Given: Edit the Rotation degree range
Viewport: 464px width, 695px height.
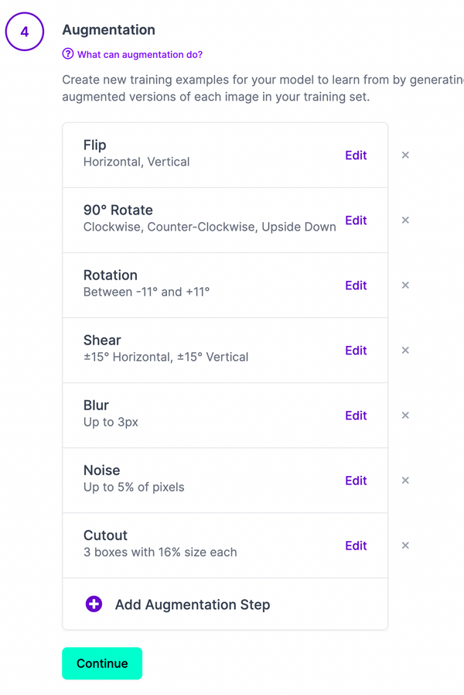Looking at the screenshot, I should tap(356, 285).
